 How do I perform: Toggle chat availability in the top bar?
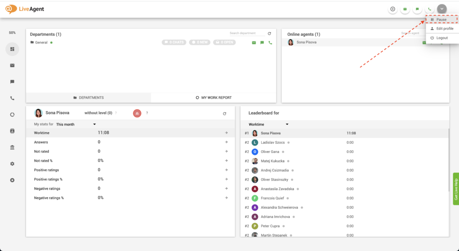(417, 9)
